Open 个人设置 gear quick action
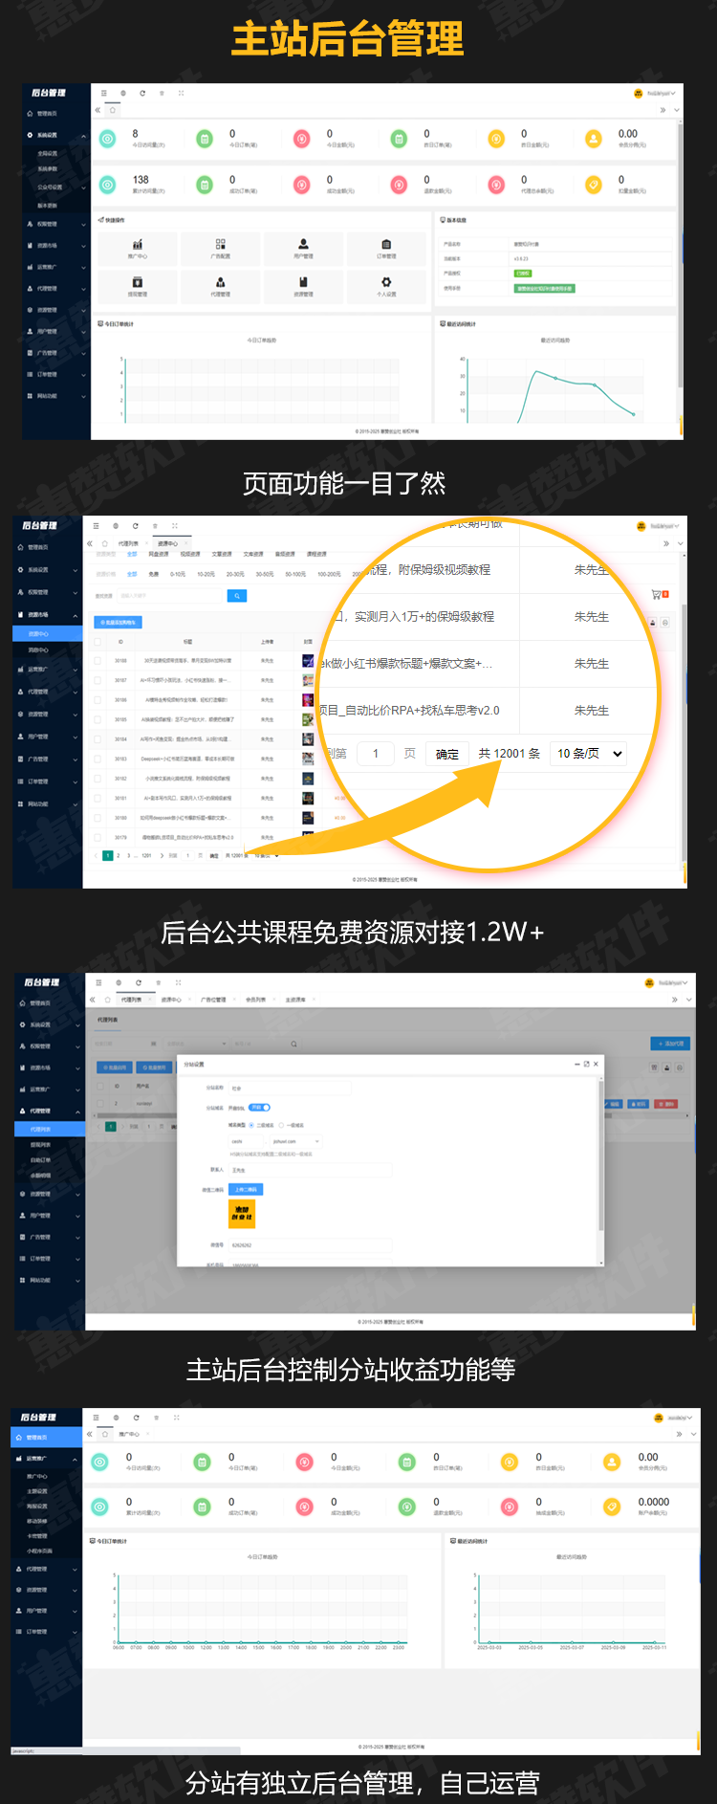Viewport: 717px width, 1804px height. pos(386,283)
